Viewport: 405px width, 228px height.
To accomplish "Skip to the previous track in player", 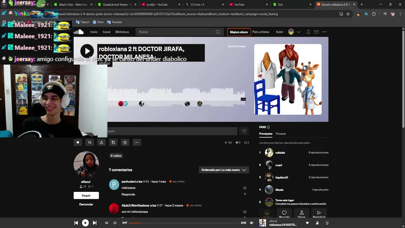I will coord(76,223).
